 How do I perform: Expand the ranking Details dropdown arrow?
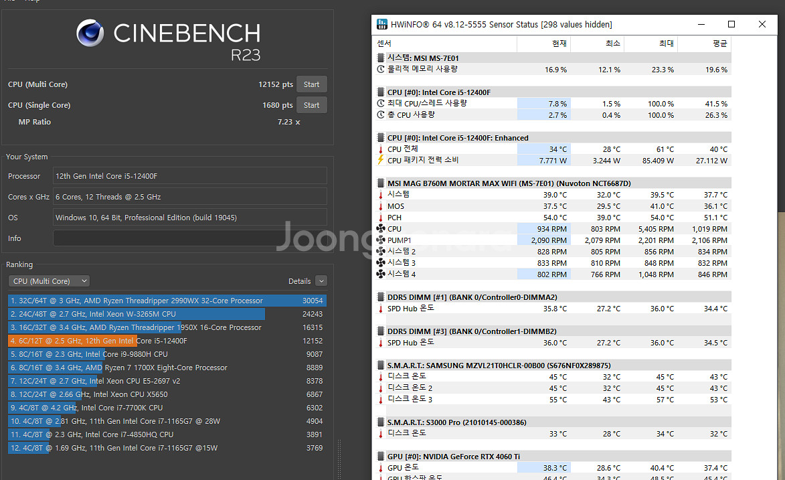click(x=321, y=281)
